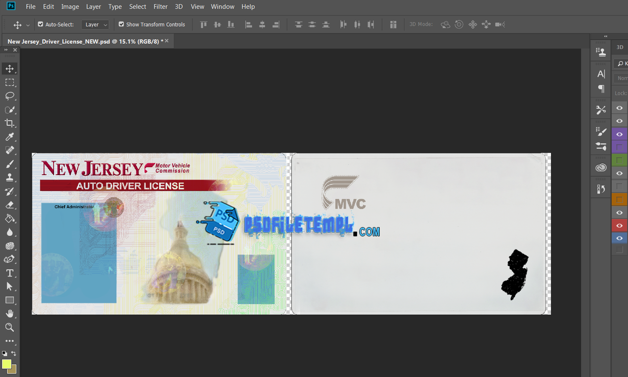Align right edges of layers
Image resolution: width=628 pixels, height=377 pixels.
(x=276, y=24)
